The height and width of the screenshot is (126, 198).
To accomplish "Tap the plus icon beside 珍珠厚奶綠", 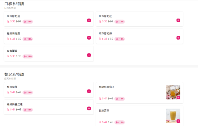I will [178, 38].
